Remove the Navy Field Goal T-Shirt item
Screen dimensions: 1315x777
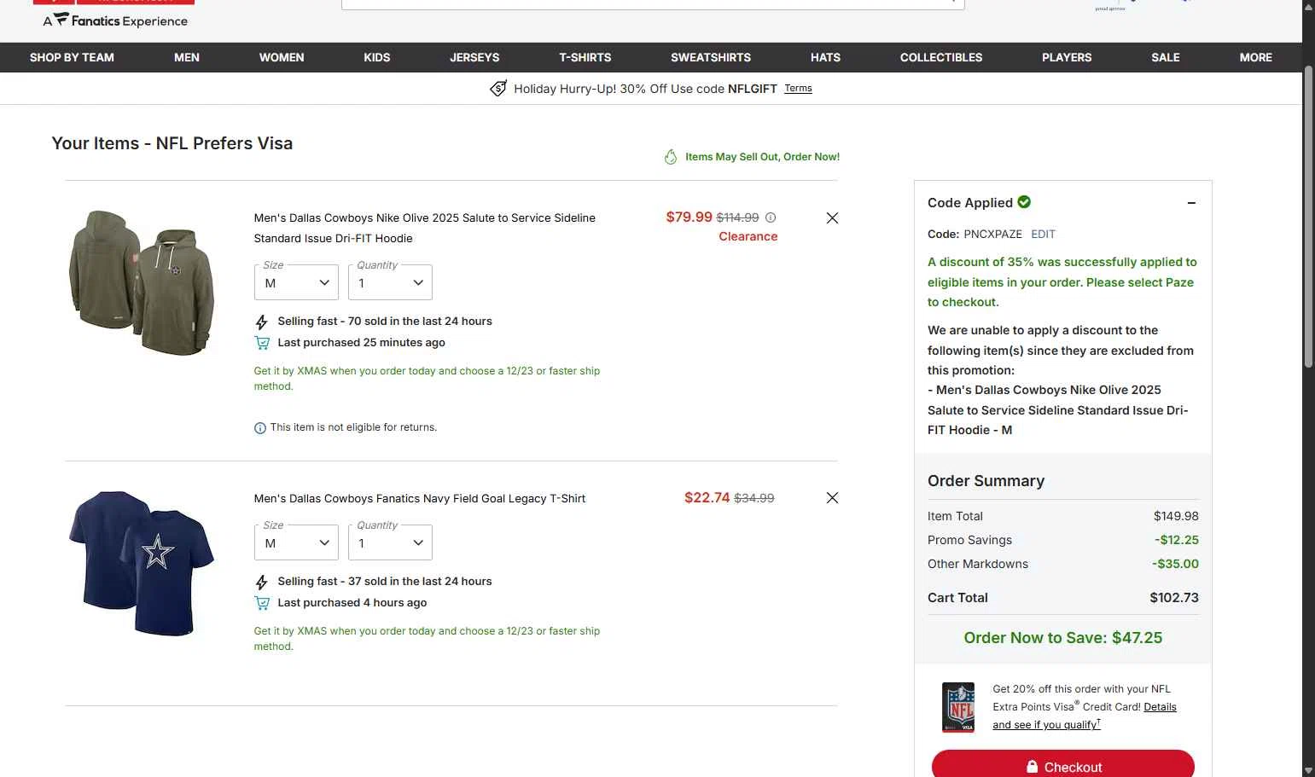(x=832, y=498)
